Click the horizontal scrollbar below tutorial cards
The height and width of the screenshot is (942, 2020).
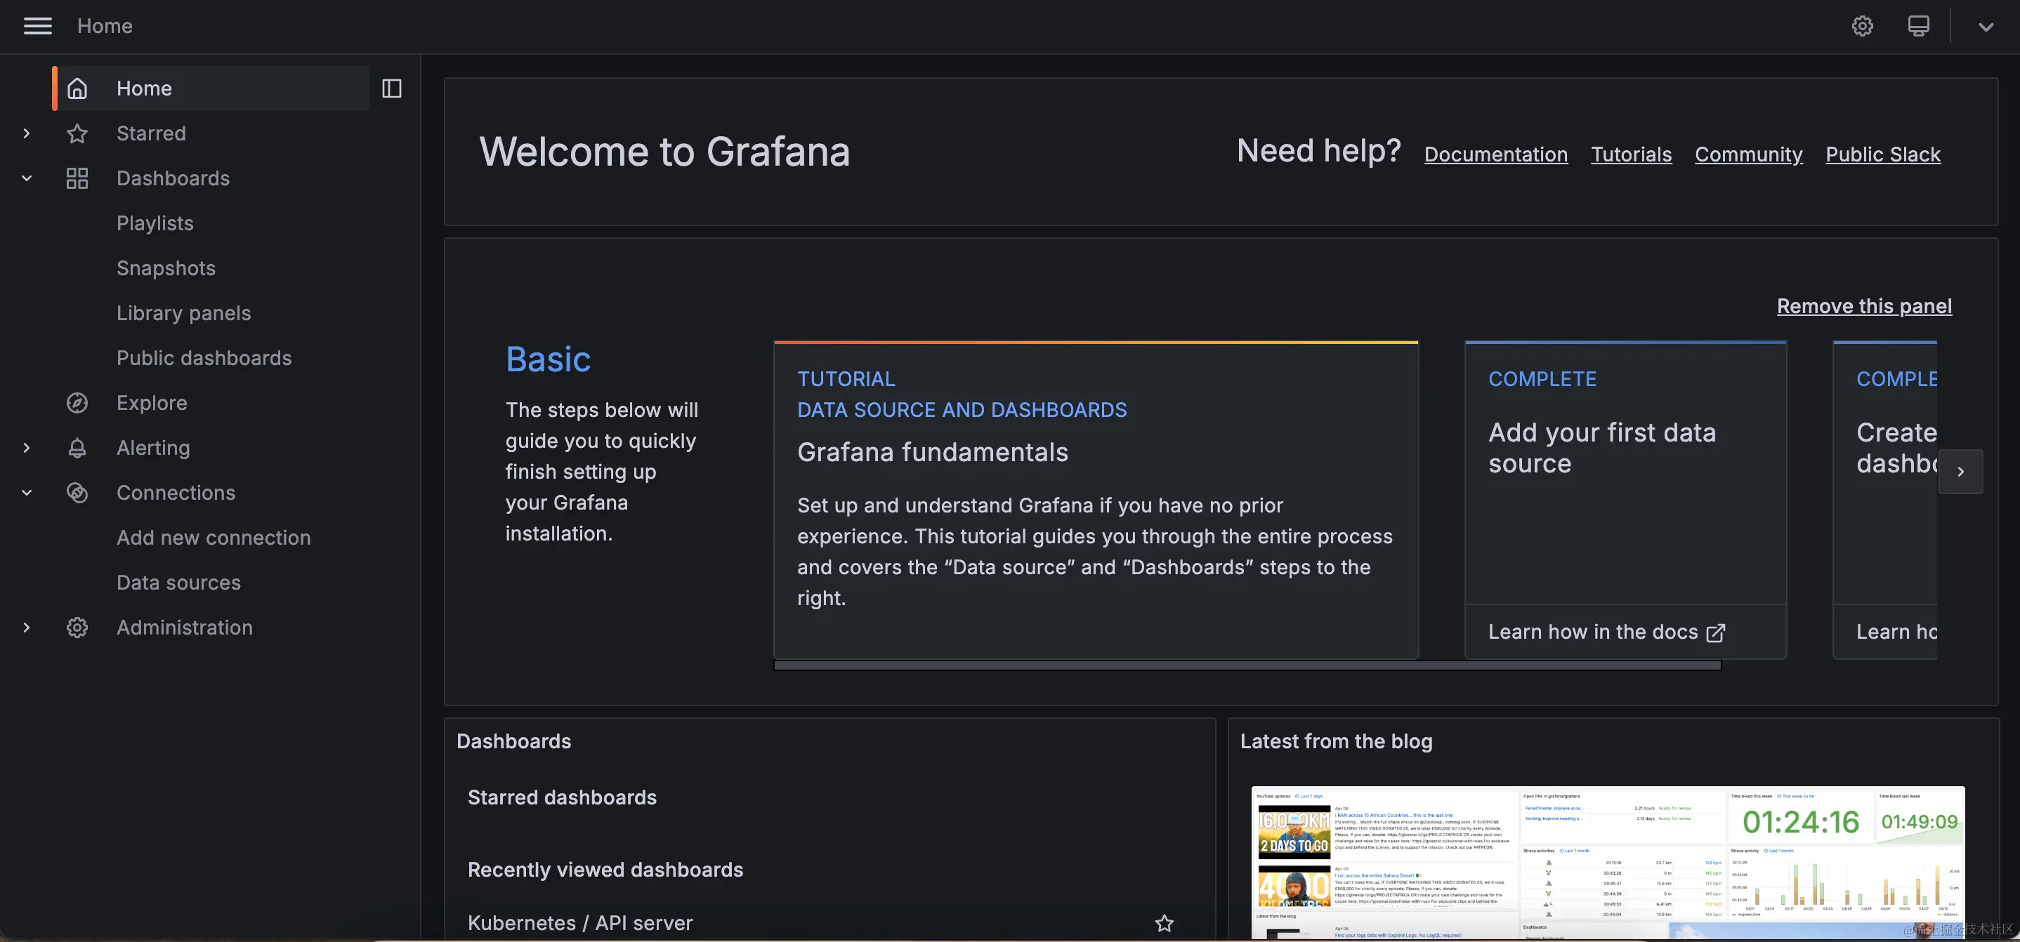click(1247, 665)
